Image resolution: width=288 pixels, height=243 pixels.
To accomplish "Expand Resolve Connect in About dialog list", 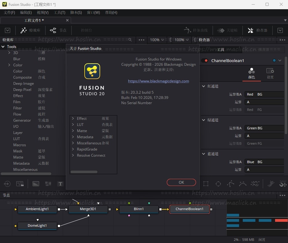I will [x=73, y=155].
